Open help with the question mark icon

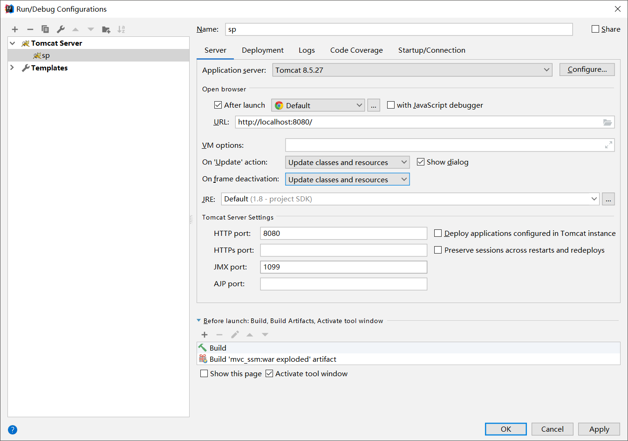tap(13, 430)
